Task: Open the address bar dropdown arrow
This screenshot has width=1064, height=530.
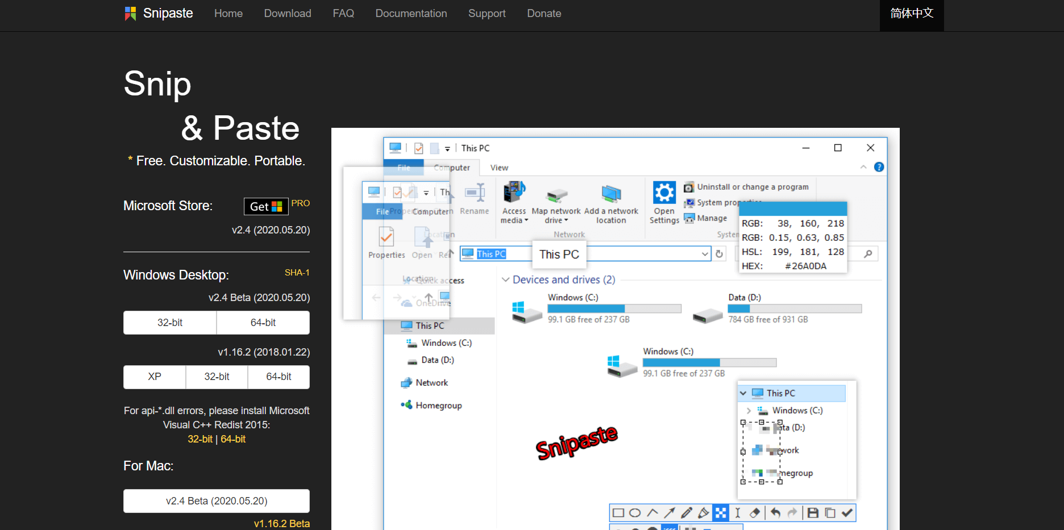Action: pyautogui.click(x=705, y=254)
